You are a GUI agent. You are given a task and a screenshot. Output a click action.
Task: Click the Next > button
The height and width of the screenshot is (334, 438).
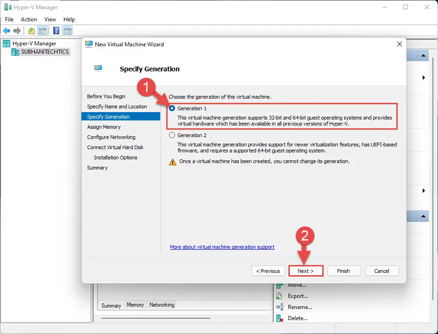[306, 271]
